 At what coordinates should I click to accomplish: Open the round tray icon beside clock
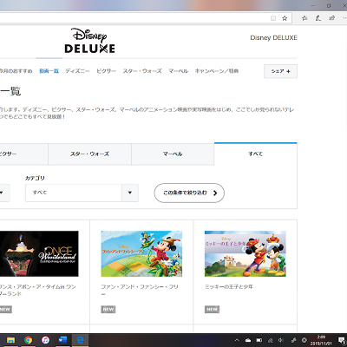click(304, 340)
